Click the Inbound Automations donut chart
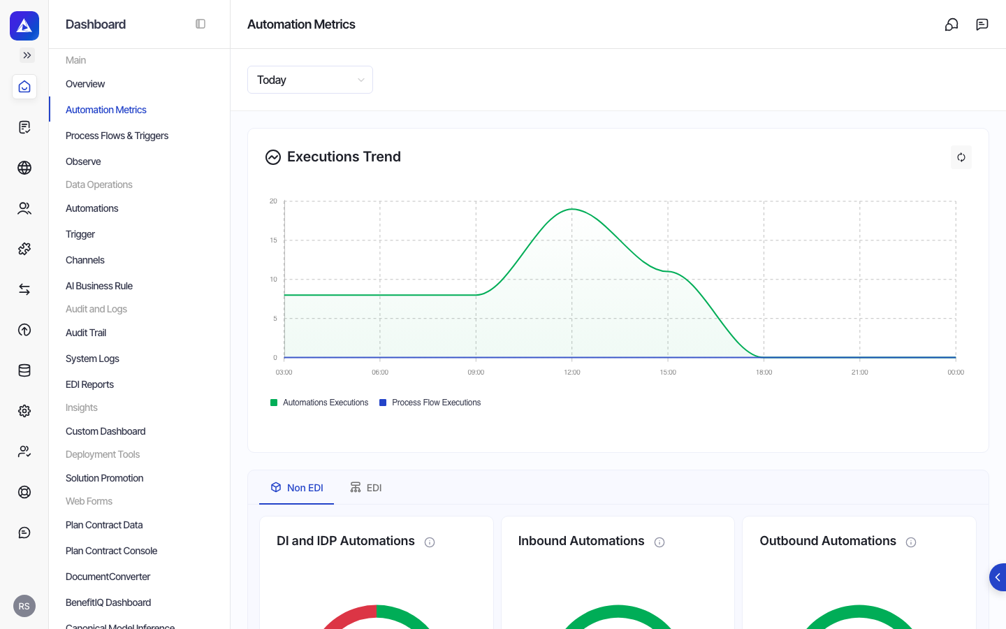This screenshot has width=1006, height=629. (618, 616)
